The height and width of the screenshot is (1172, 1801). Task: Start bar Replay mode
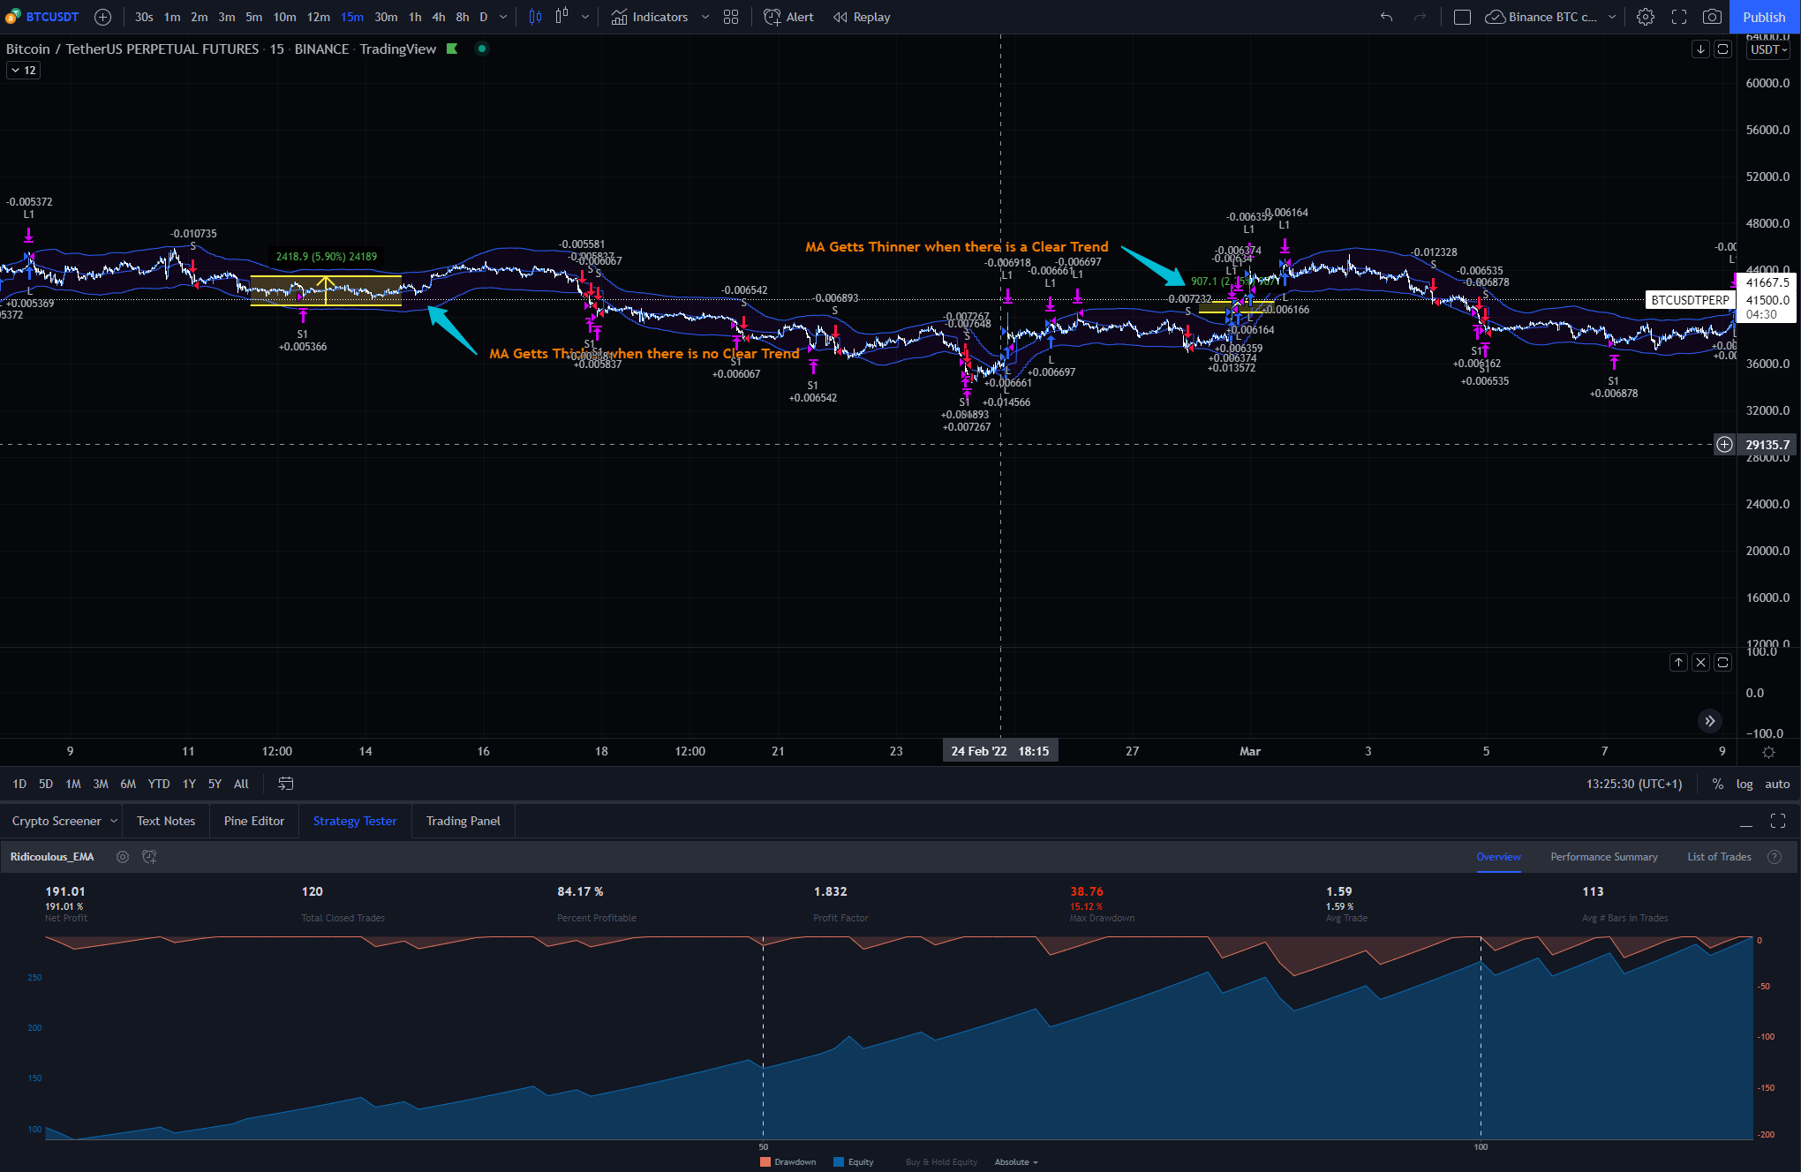862,17
